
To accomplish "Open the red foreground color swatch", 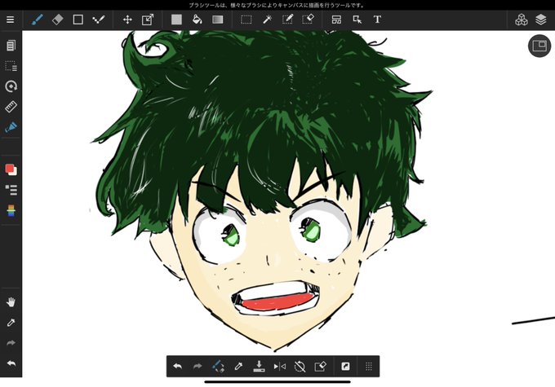I will (x=11, y=169).
